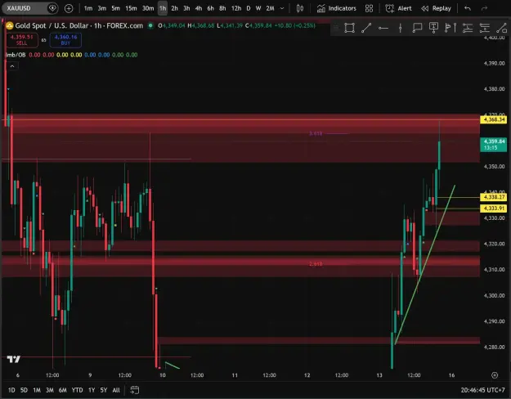Click the BUY 4,360.16 button
This screenshot has width=511, height=399.
coord(65,40)
